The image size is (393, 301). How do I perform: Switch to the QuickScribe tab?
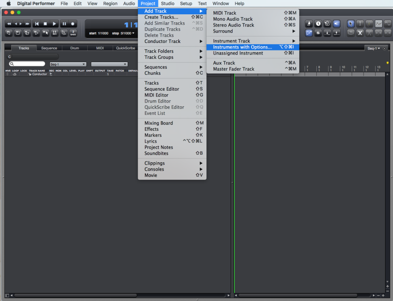point(125,48)
